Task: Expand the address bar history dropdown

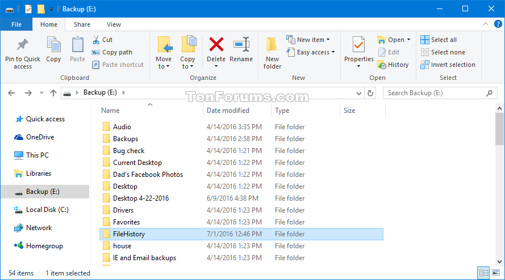Action: 359,93
